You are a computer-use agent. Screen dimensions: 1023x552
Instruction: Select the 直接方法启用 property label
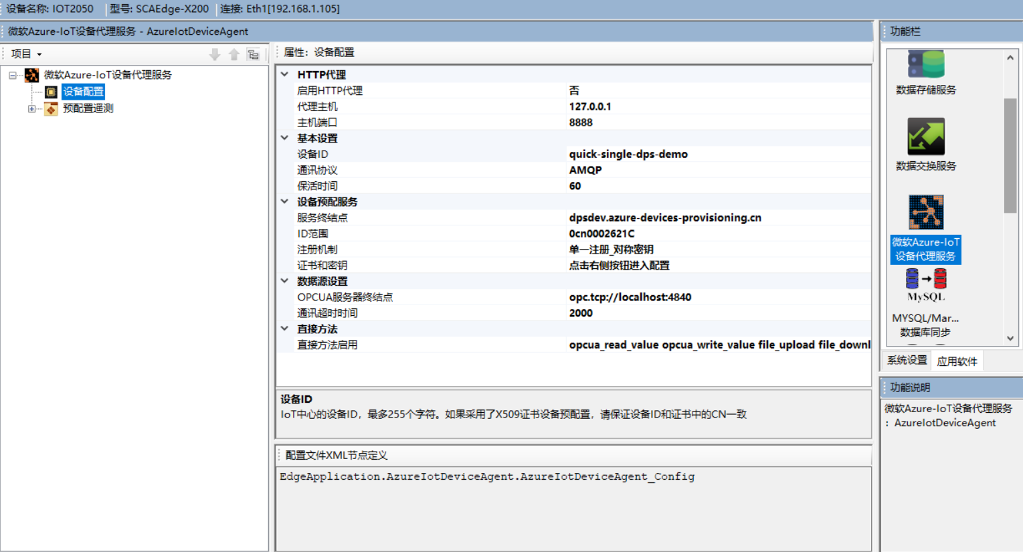[x=327, y=345]
